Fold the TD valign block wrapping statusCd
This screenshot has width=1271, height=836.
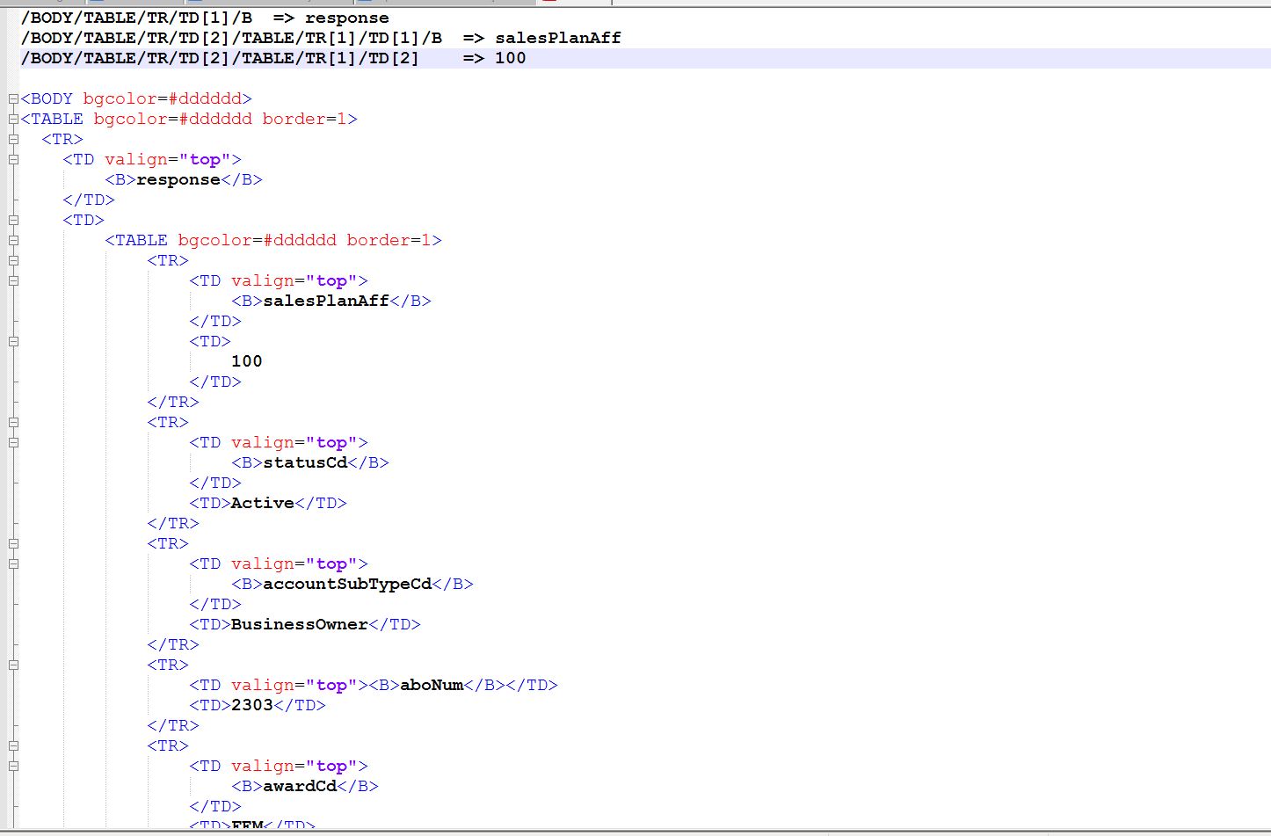pyautogui.click(x=13, y=442)
